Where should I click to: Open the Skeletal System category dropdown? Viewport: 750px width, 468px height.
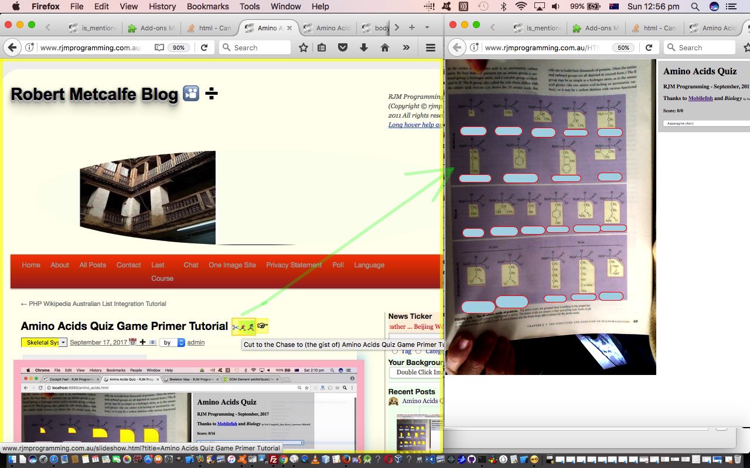(44, 342)
